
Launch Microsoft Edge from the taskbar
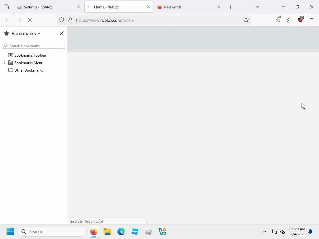pos(121,232)
